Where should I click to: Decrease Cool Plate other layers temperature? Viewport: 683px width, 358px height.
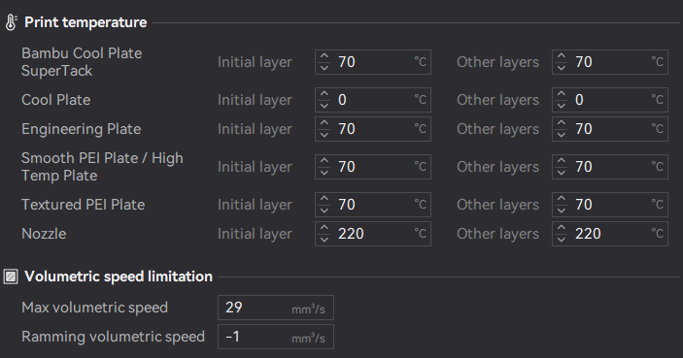pyautogui.click(x=561, y=106)
